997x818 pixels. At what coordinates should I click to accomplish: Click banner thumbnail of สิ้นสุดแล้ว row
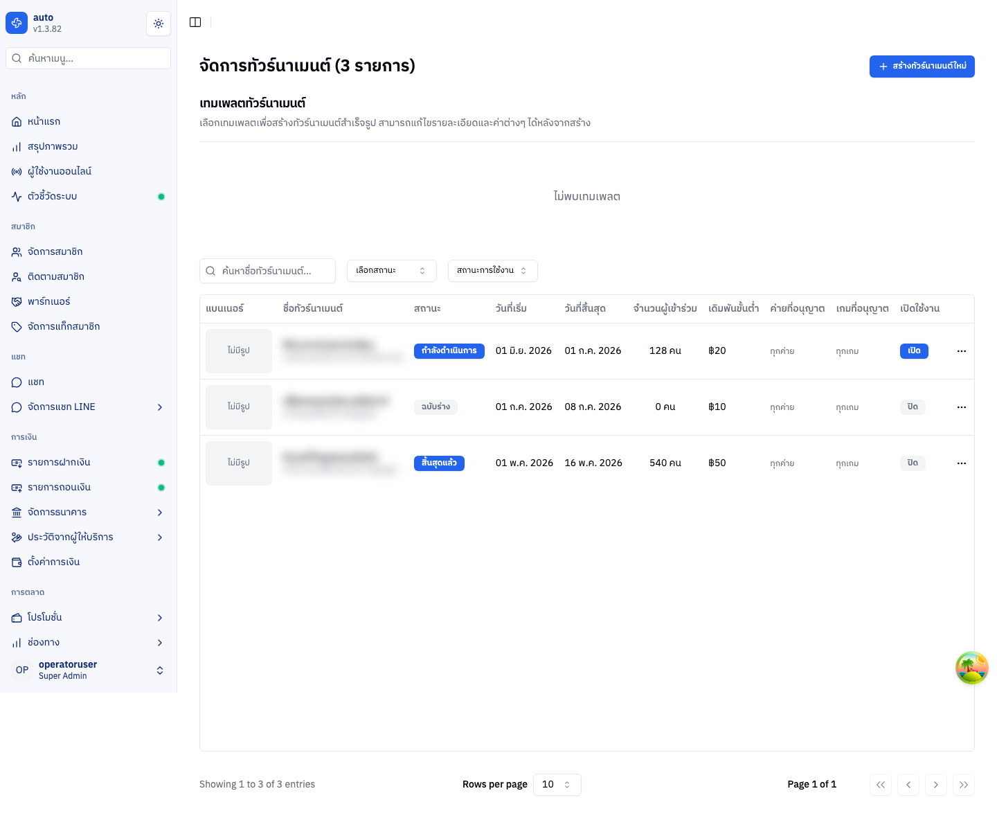(x=239, y=463)
